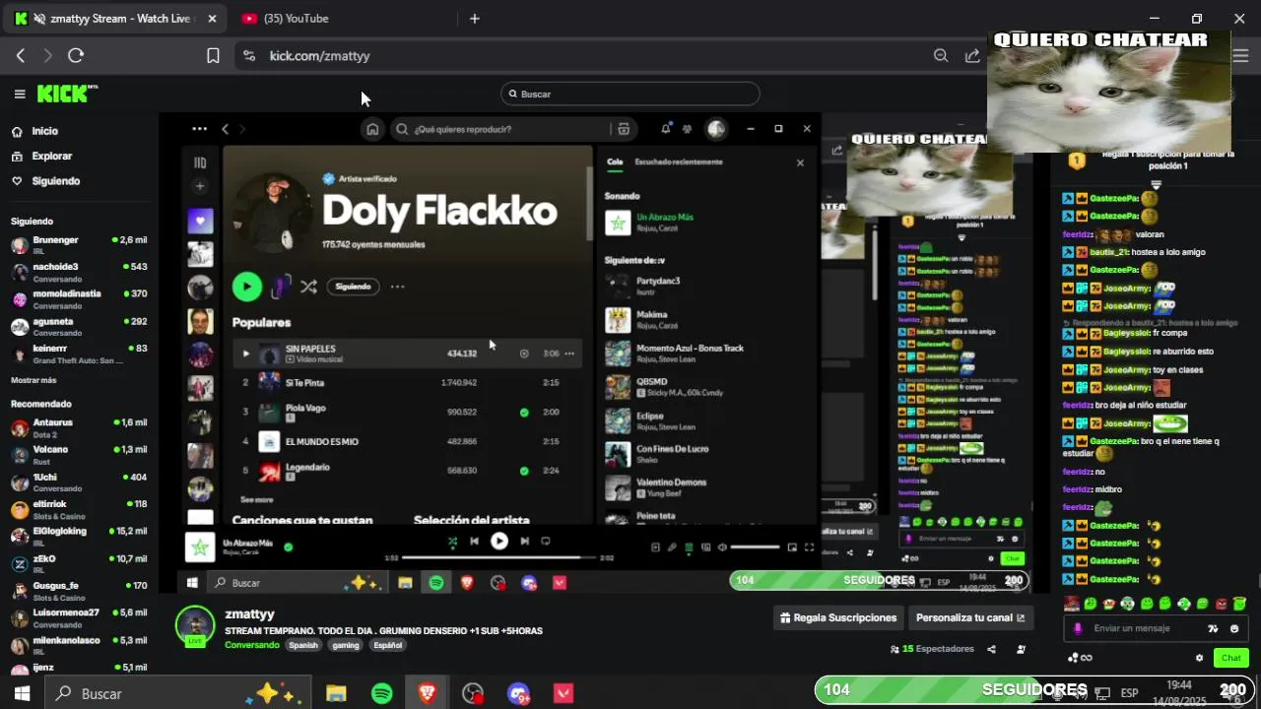This screenshot has width=1261, height=709.
Task: Open Inicio in Kick sidebar
Action: pyautogui.click(x=44, y=131)
